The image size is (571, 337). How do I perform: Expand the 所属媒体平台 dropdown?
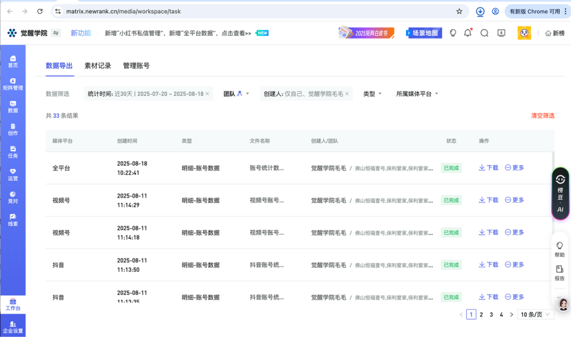417,94
